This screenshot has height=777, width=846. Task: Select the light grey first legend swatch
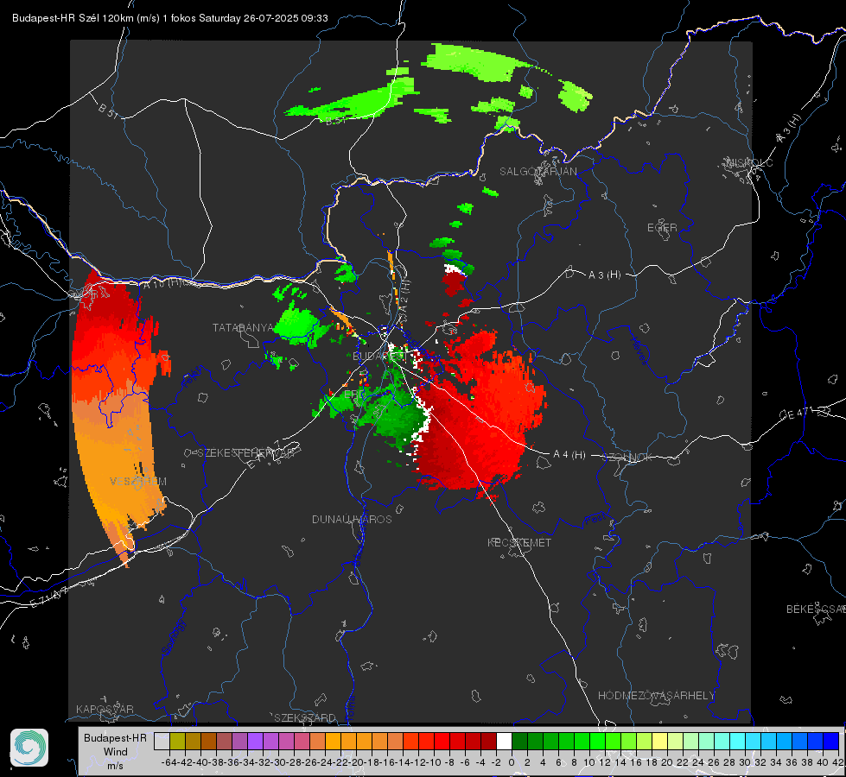(162, 742)
